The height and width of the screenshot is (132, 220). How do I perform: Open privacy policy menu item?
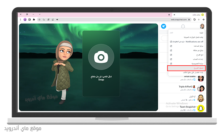(x=186, y=63)
